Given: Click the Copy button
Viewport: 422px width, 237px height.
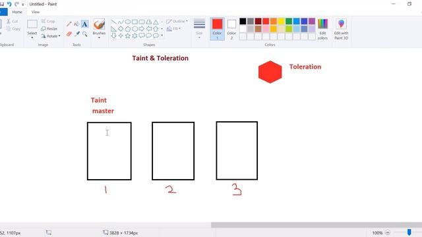Looking at the screenshot, I should click(13, 28).
